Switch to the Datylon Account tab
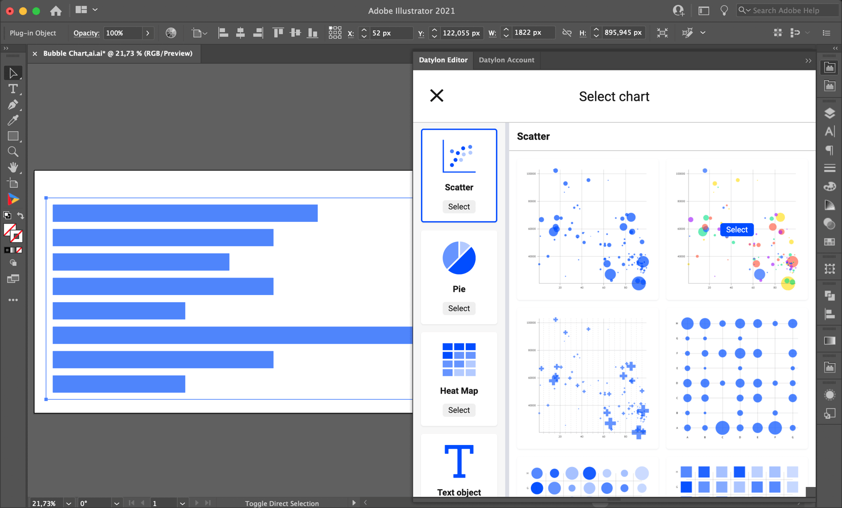 coord(506,60)
